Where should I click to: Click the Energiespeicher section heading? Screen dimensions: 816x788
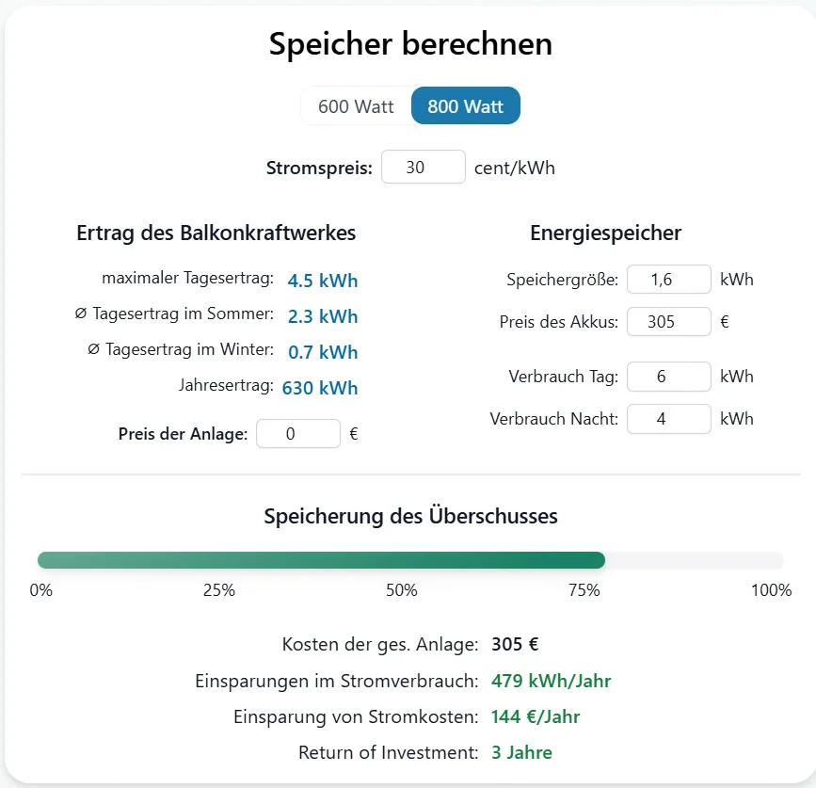pos(605,233)
